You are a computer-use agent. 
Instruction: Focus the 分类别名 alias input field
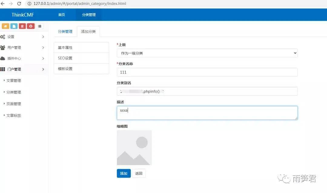[x=207, y=91]
